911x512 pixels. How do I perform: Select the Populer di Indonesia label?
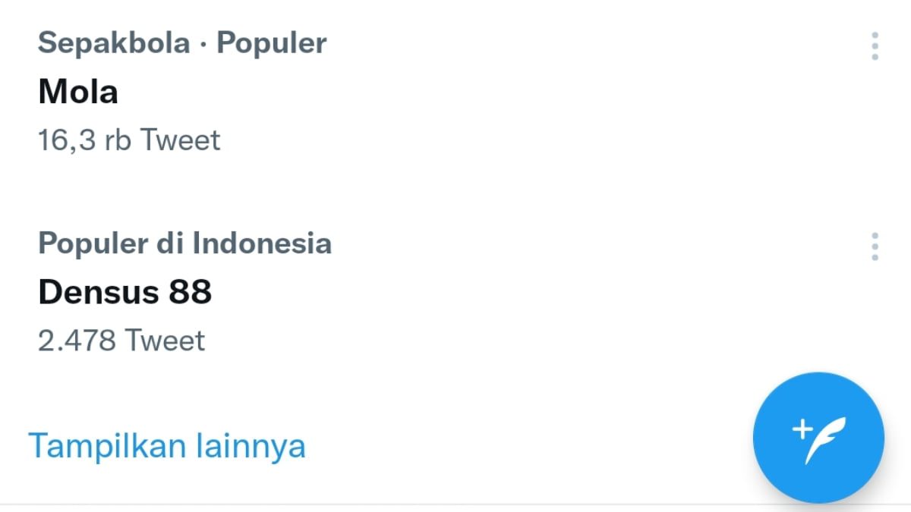click(x=184, y=243)
